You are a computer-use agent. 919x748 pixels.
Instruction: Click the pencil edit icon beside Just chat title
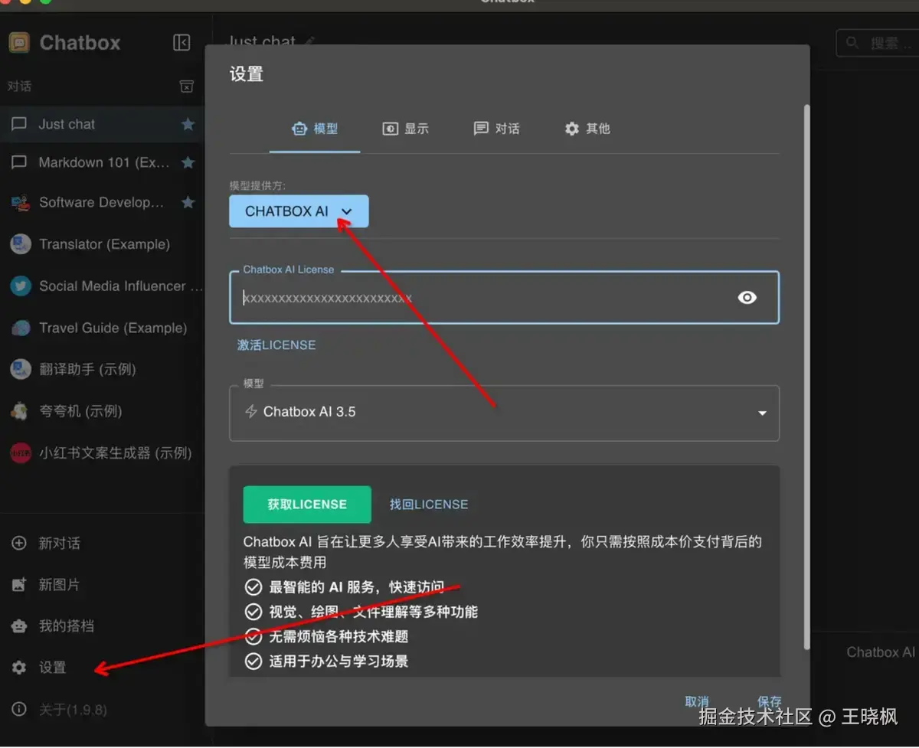(x=309, y=41)
